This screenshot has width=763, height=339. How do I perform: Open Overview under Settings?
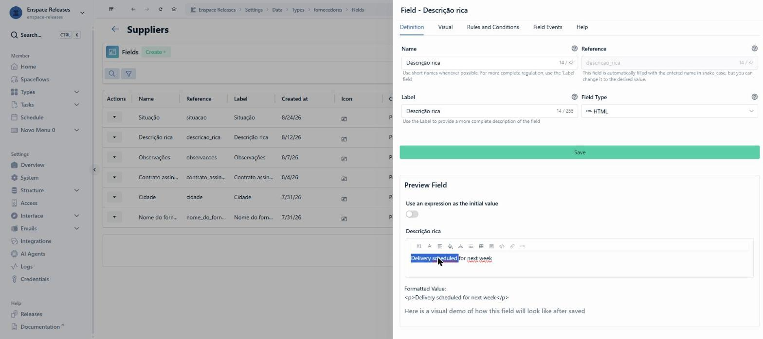tap(32, 165)
